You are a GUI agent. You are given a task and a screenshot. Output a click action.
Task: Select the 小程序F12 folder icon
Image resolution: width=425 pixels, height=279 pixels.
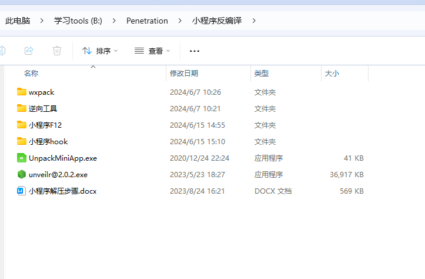tap(22, 125)
